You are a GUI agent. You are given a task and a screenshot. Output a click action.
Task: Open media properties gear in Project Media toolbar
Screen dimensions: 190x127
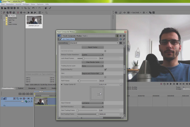tap(21, 12)
